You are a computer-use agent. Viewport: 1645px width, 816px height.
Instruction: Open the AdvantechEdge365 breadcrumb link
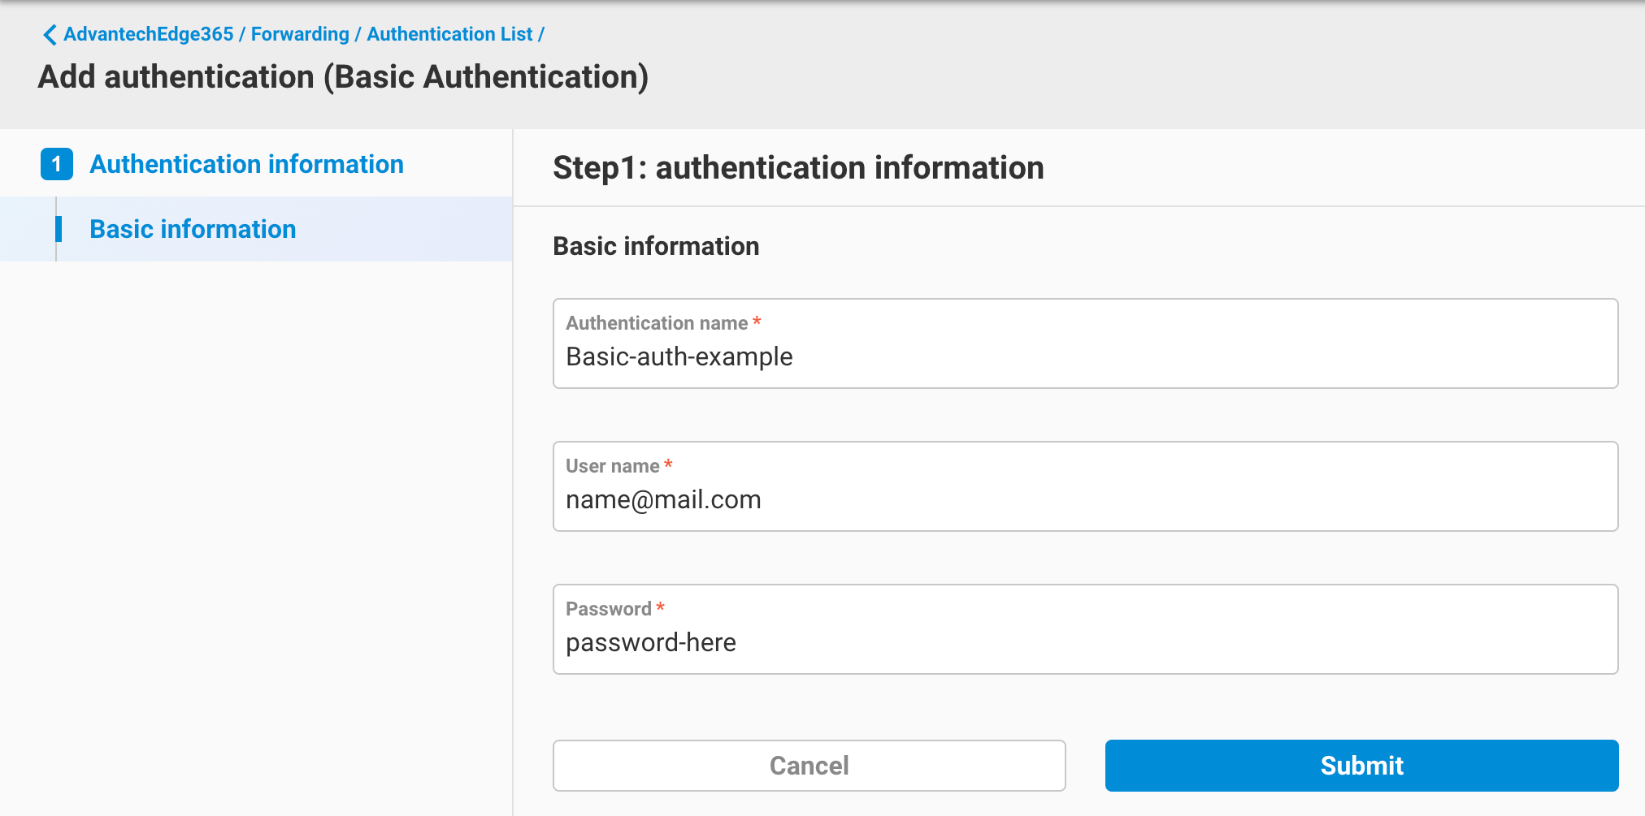(x=147, y=34)
